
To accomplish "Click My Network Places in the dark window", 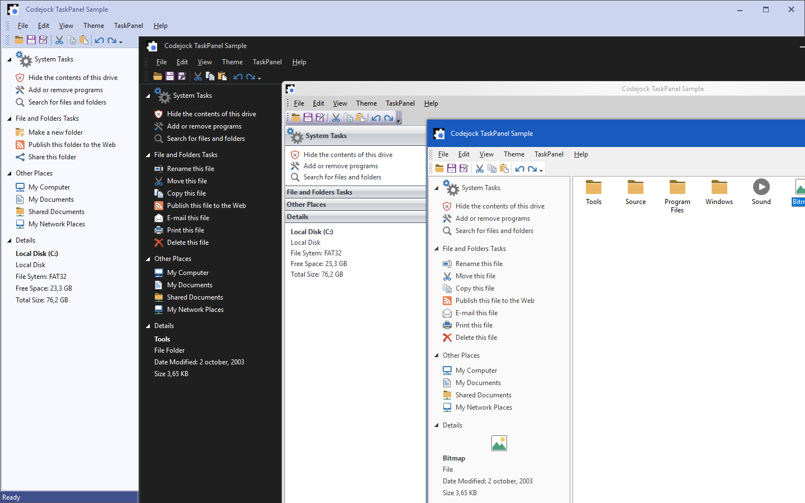I will coord(195,310).
